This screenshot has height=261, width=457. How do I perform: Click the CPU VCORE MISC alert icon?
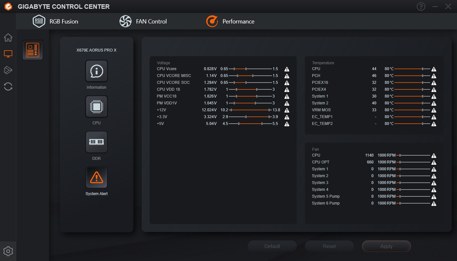287,76
